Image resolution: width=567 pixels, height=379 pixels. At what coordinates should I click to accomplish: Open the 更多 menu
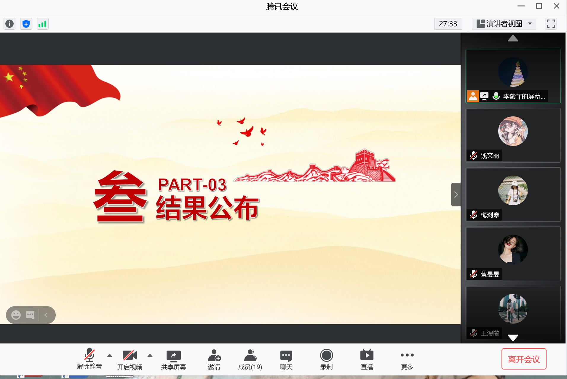tap(406, 359)
